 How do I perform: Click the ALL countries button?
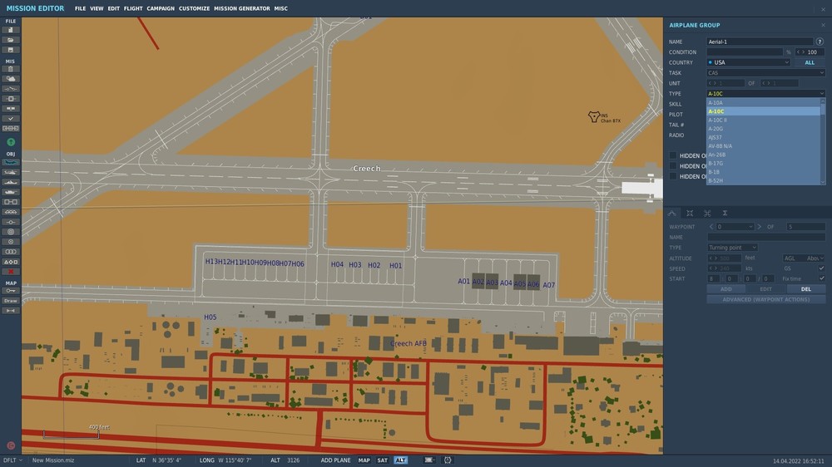click(810, 62)
